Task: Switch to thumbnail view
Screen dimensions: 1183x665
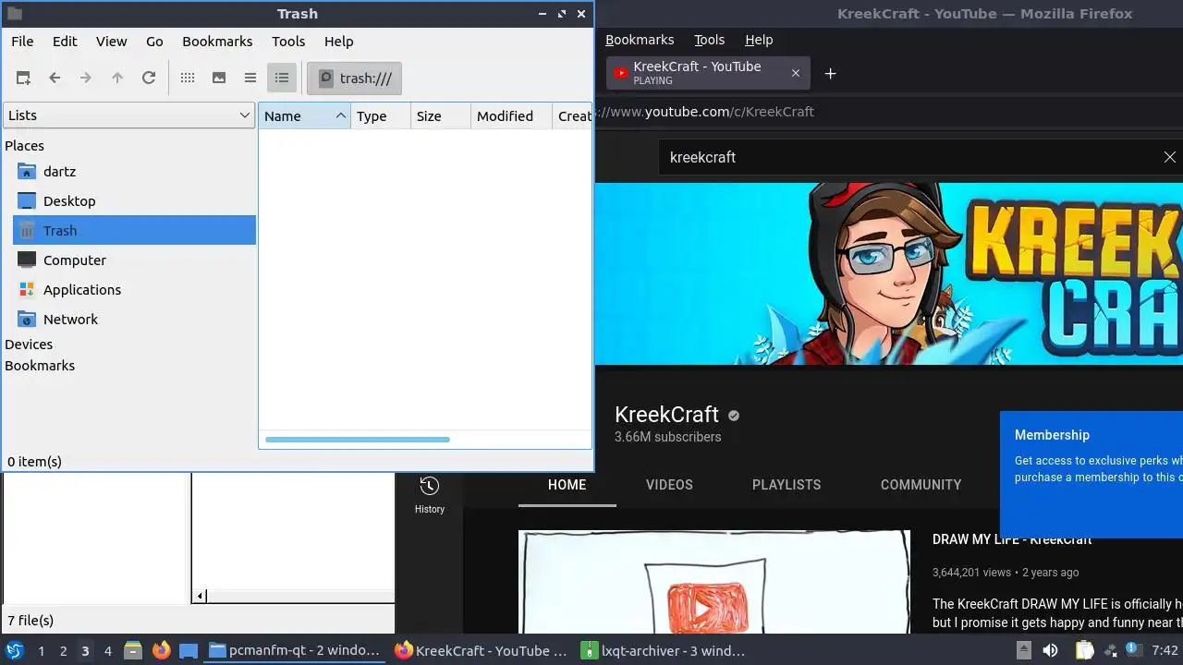Action: tap(219, 79)
